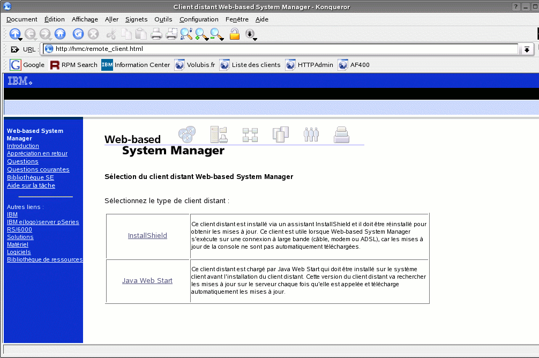Open the Liste des clients bookmark
The image size is (539, 358).
250,65
